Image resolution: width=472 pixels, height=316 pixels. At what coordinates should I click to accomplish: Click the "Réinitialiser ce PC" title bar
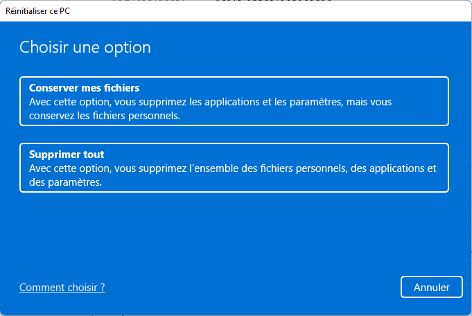[236, 12]
